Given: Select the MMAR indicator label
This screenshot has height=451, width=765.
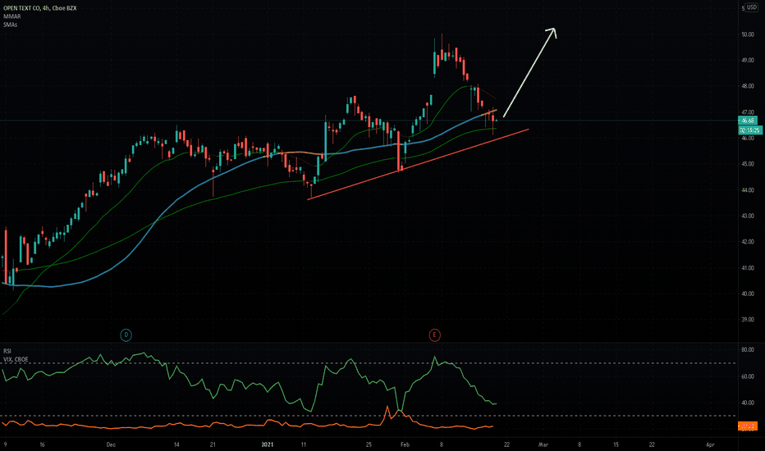Looking at the screenshot, I should [11, 16].
